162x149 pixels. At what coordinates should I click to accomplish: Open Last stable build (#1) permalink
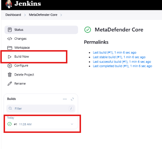tap(119, 57)
